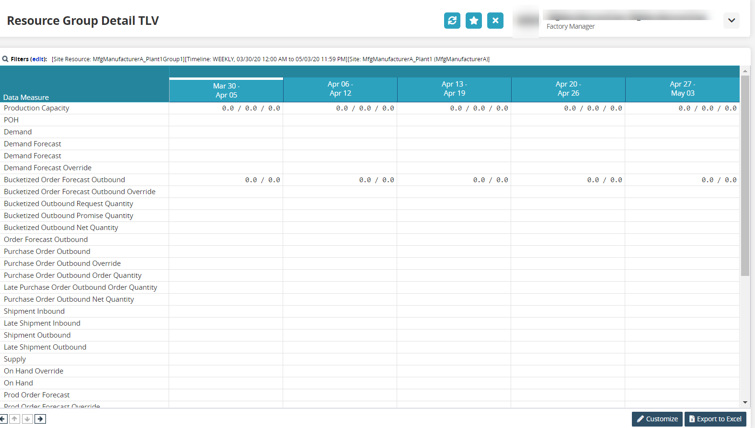The image size is (755, 428).
Task: Expand the Factory Manager user menu chevron
Action: click(731, 21)
